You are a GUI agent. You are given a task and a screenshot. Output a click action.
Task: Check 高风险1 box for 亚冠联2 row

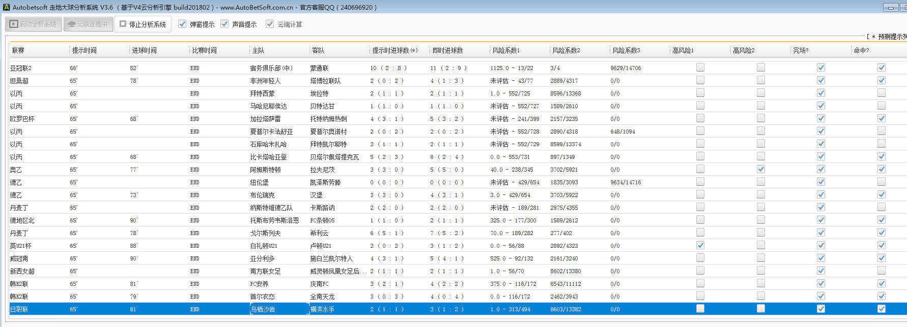click(700, 68)
